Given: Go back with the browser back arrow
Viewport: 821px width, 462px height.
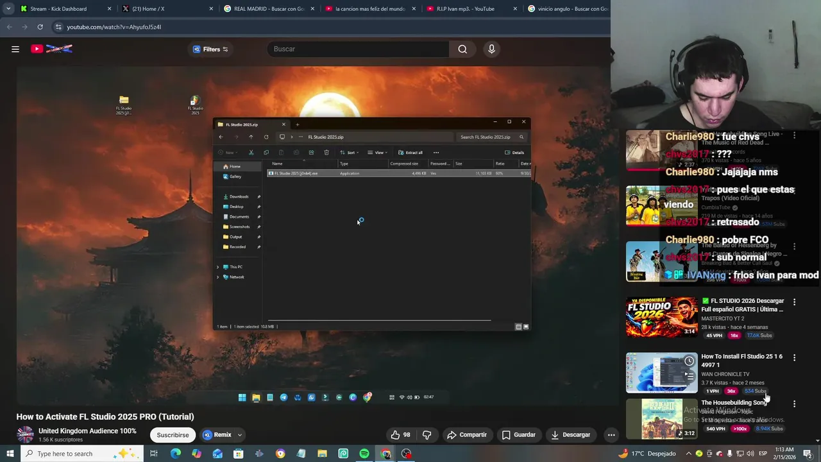Looking at the screenshot, I should [9, 27].
